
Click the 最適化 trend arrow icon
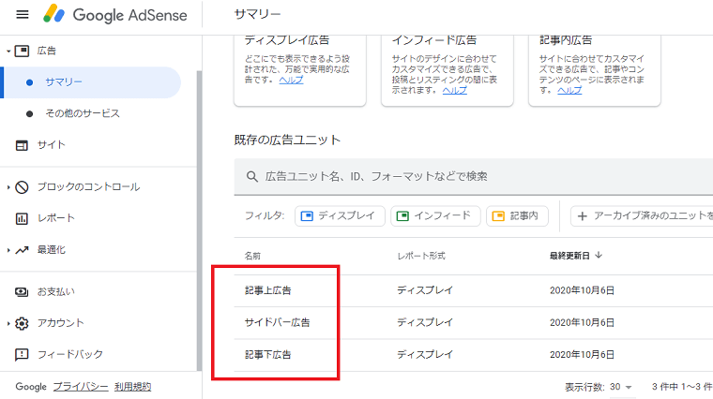coord(22,250)
